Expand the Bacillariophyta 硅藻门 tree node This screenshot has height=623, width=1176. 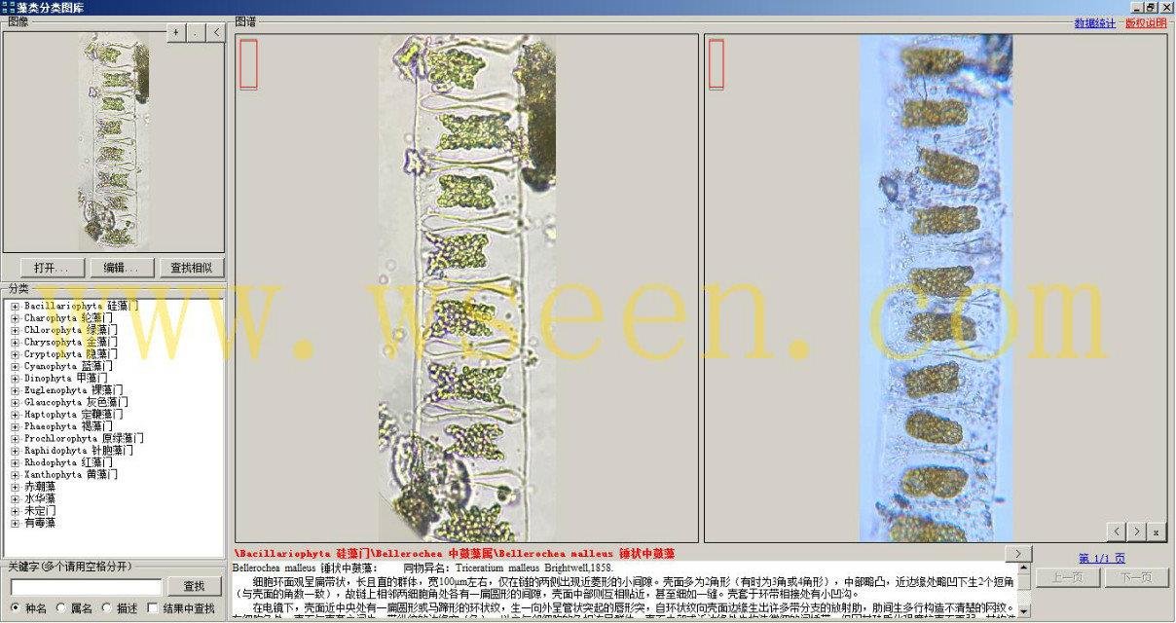pos(16,307)
